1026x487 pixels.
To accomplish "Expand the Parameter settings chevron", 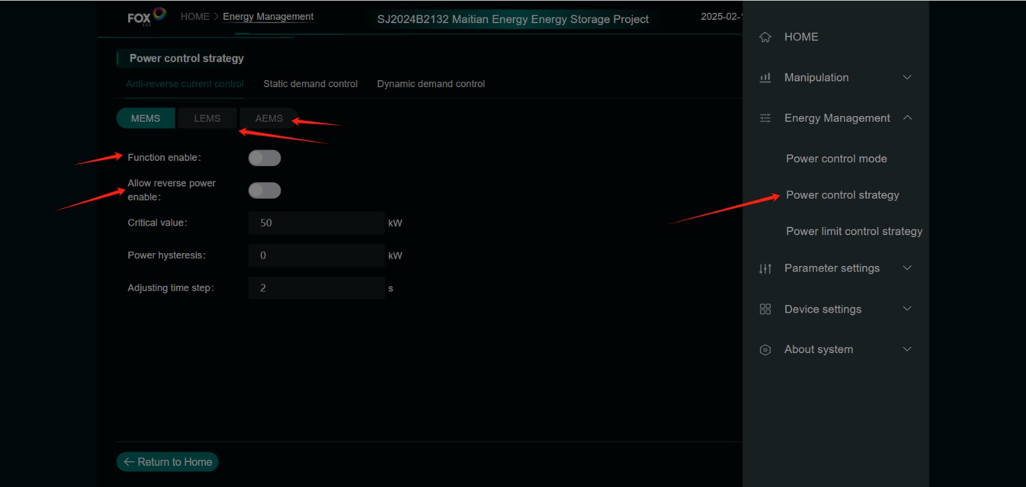I will coord(907,268).
